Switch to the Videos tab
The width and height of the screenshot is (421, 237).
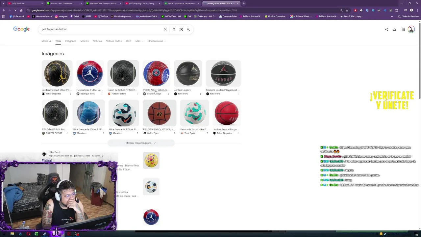coord(85,41)
